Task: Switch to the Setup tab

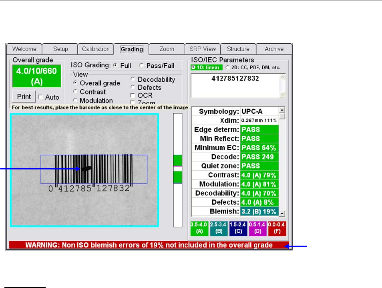Action: tap(60, 49)
